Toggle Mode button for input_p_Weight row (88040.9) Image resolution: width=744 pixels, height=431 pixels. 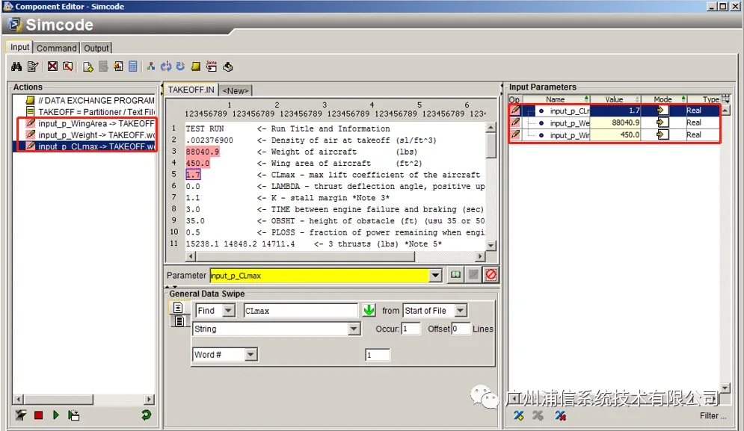662,123
